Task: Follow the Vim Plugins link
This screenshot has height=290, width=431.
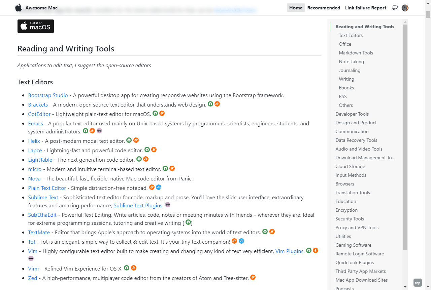Action: 289,251
